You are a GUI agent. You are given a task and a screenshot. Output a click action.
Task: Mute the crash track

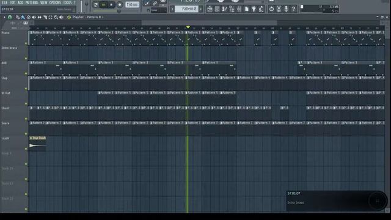tap(26, 149)
